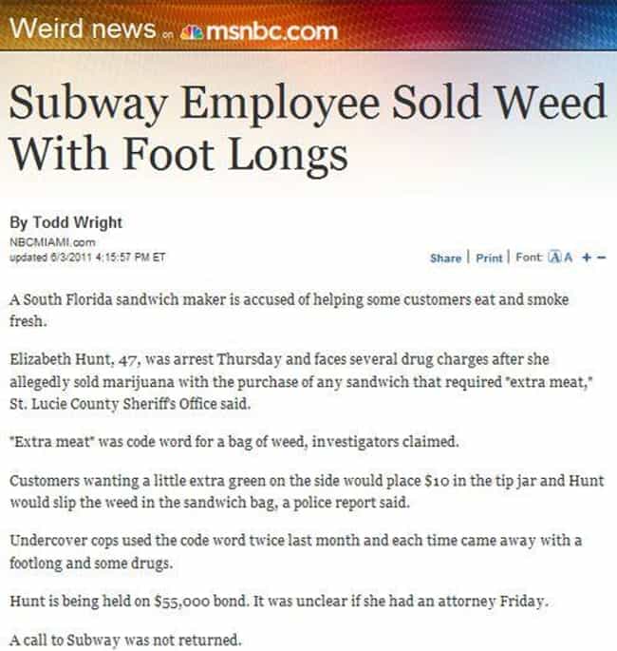Viewport: 617px width, 651px height.
Task: Open the Share link
Action: [446, 258]
